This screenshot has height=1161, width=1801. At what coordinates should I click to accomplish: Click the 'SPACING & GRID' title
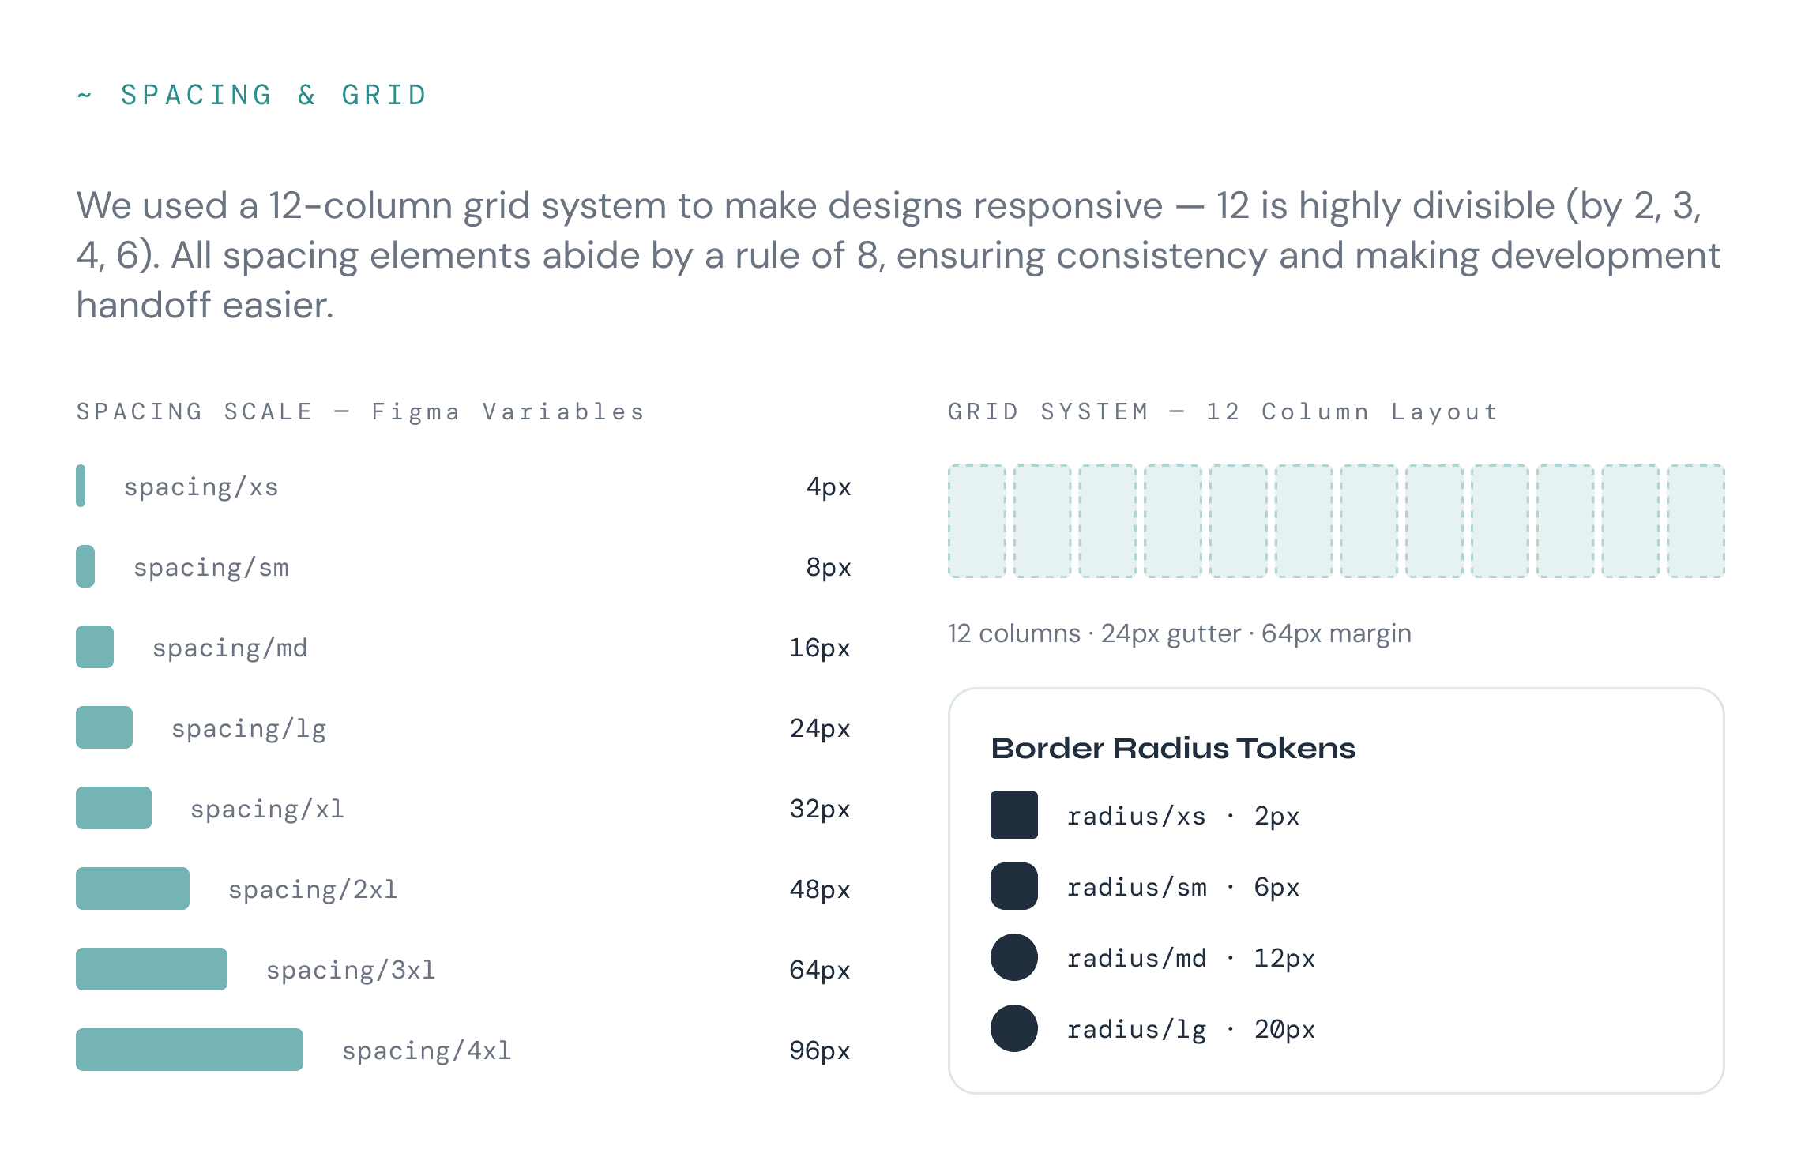(x=274, y=95)
